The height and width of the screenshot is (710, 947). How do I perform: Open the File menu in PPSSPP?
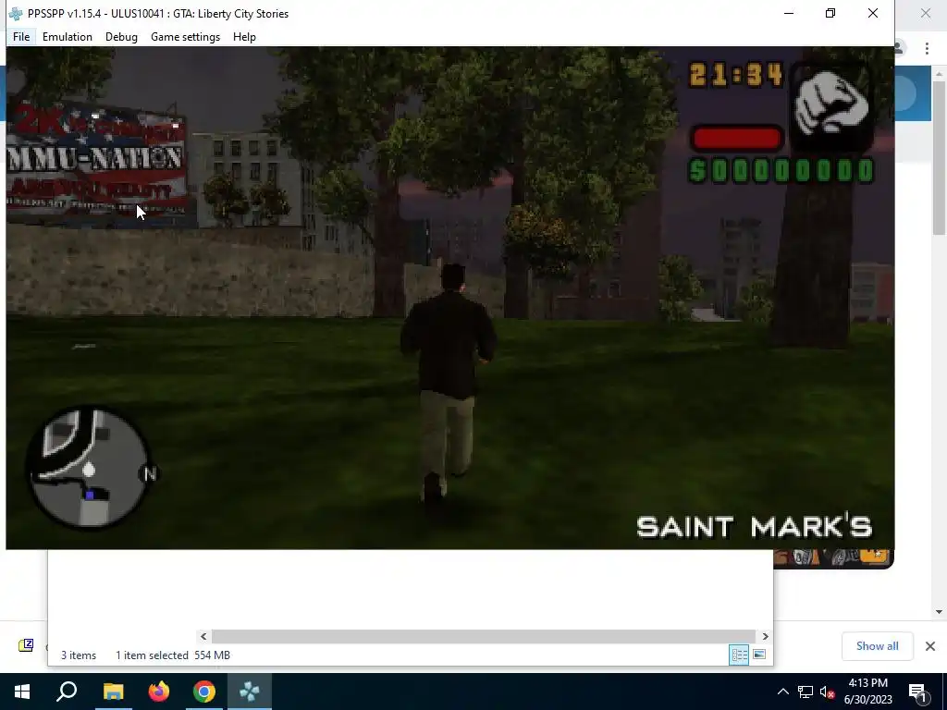point(21,37)
